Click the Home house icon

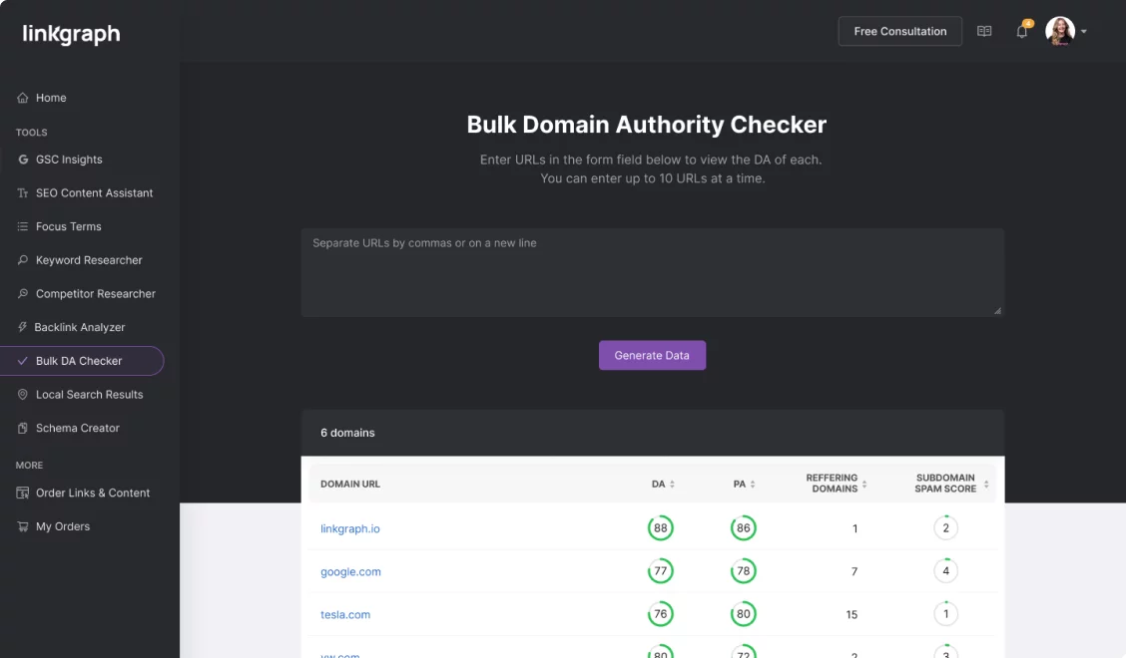22,98
